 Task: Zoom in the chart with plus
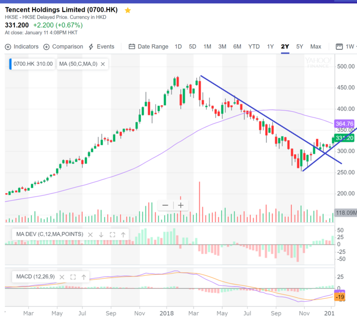(181, 205)
